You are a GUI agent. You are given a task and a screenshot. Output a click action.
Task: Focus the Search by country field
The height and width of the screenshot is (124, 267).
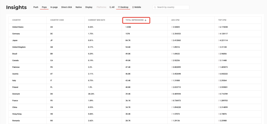coord(172,7)
